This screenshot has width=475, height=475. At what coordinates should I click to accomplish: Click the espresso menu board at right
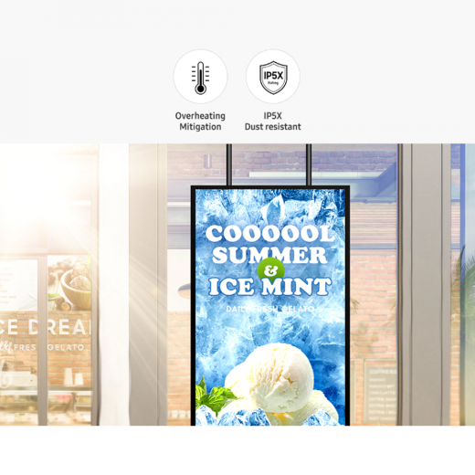381,394
